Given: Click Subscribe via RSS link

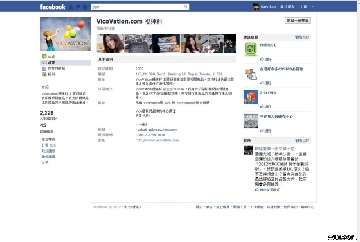Looking at the screenshot, I should pyautogui.click(x=48, y=145).
